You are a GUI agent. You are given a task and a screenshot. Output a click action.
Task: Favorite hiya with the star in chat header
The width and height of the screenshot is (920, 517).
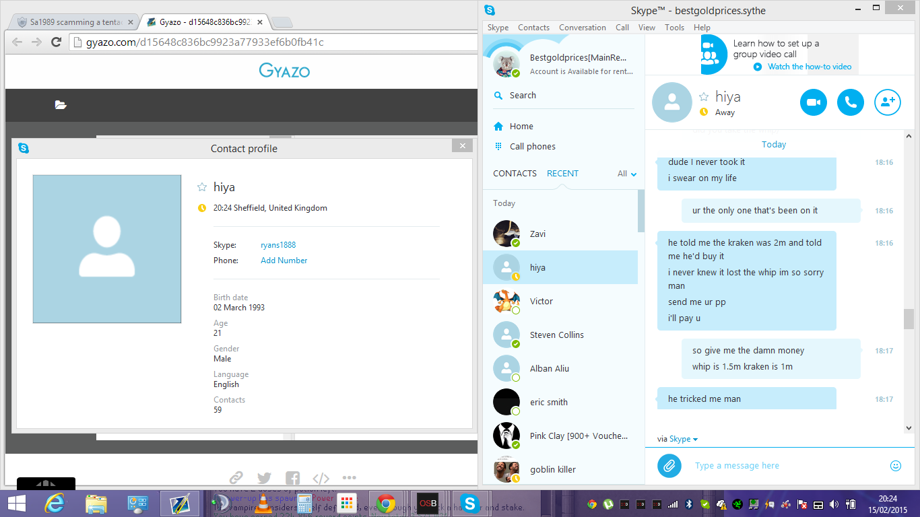(x=704, y=97)
